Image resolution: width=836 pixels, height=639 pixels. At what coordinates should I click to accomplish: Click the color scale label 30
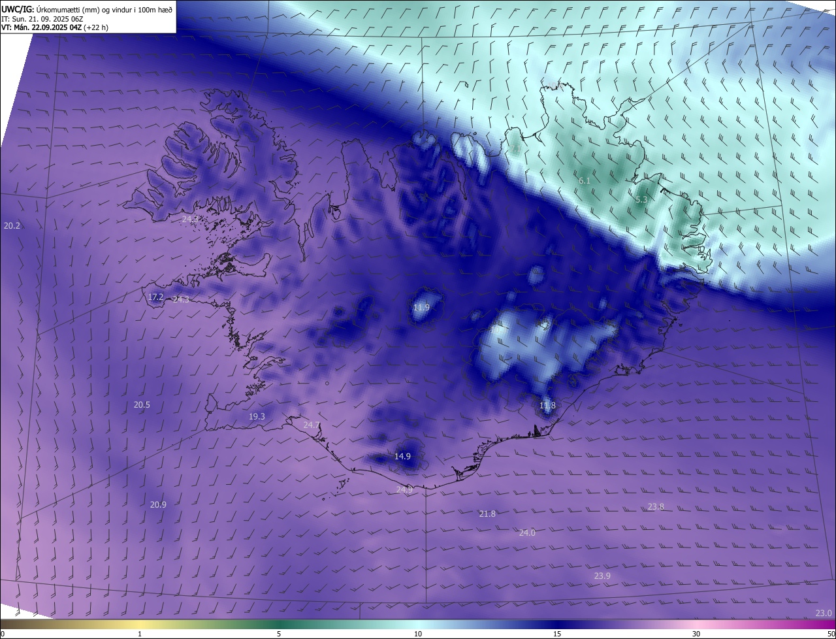(696, 634)
